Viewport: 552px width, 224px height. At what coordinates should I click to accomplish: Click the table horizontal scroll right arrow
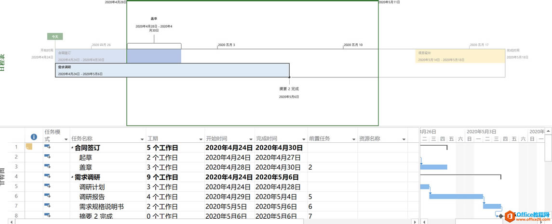(416, 222)
